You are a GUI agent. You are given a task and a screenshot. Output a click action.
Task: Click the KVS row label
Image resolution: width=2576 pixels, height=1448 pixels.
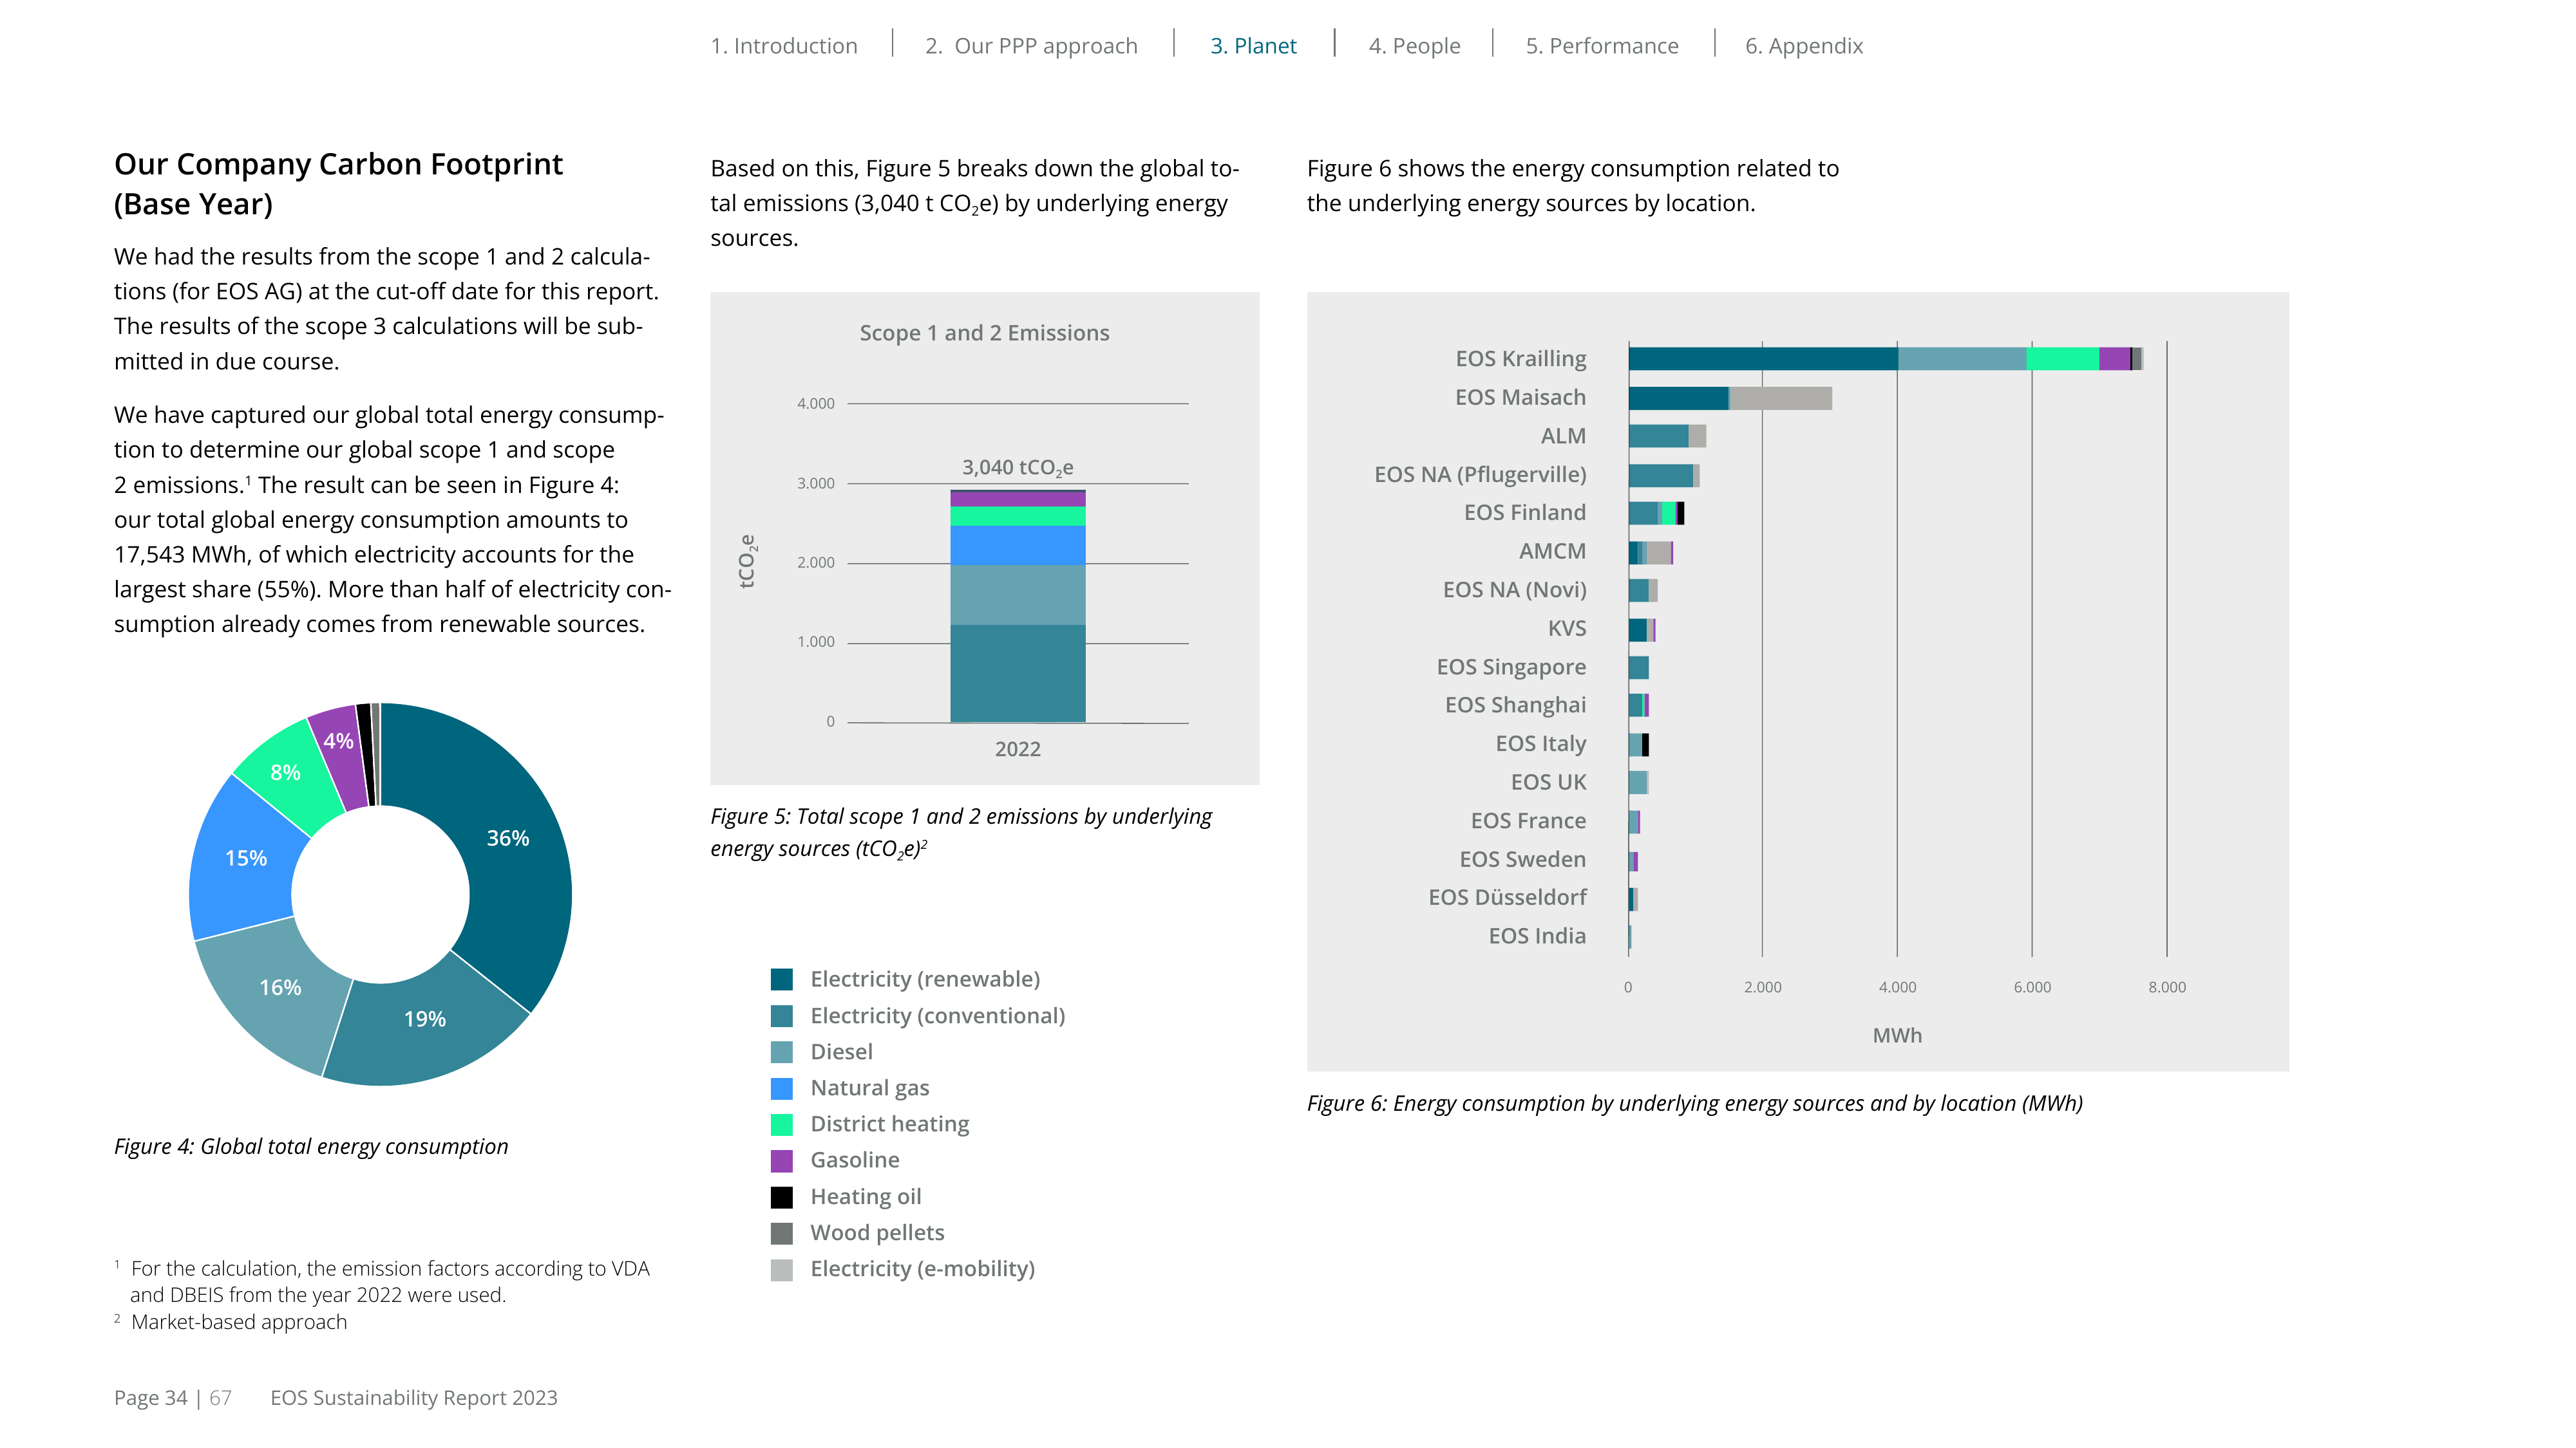tap(1567, 629)
